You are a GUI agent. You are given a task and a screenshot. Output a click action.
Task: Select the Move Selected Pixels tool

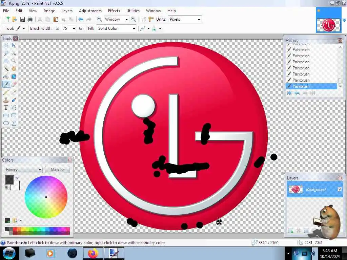click(x=14, y=46)
